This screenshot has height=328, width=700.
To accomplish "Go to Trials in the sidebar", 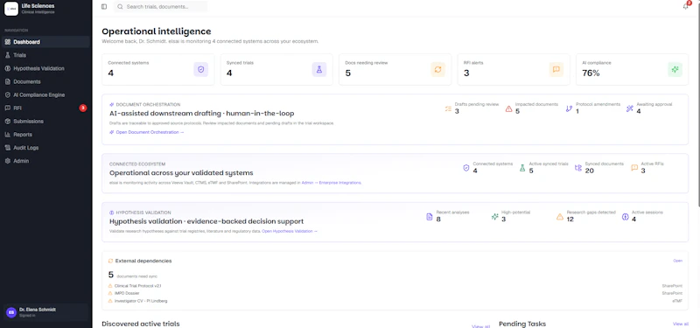I will point(45,55).
